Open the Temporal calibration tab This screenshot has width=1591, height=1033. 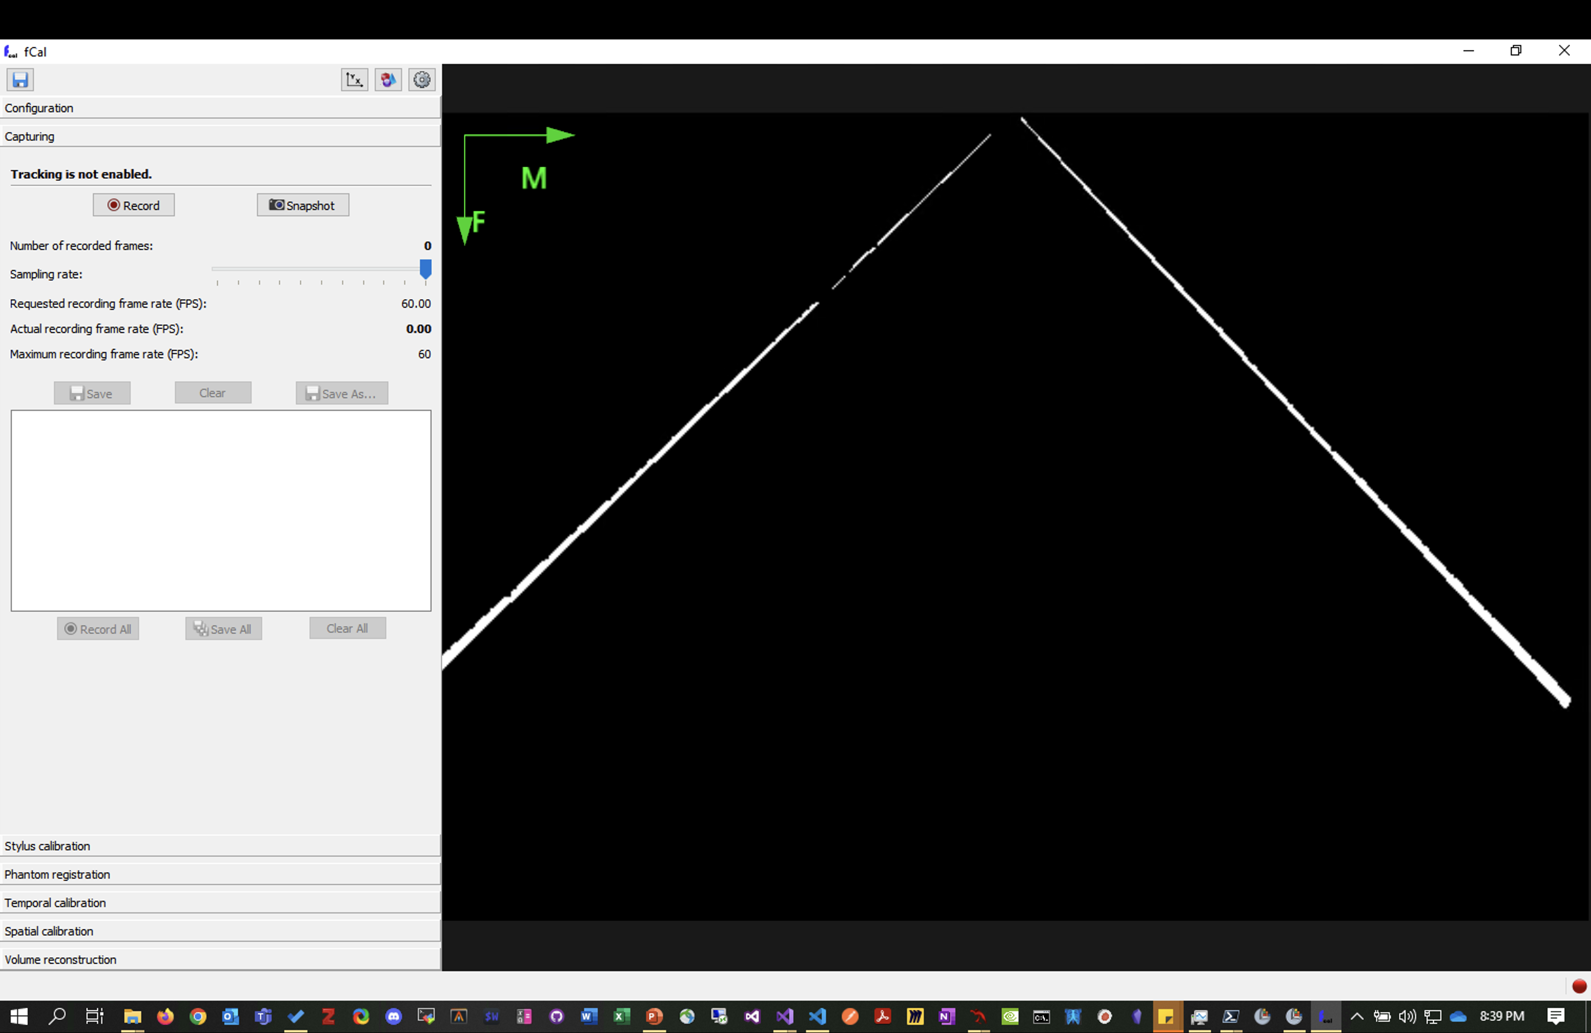220,902
